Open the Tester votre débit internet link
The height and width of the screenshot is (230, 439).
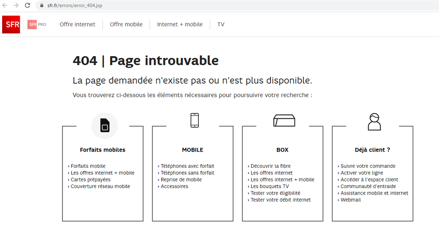[281, 200]
